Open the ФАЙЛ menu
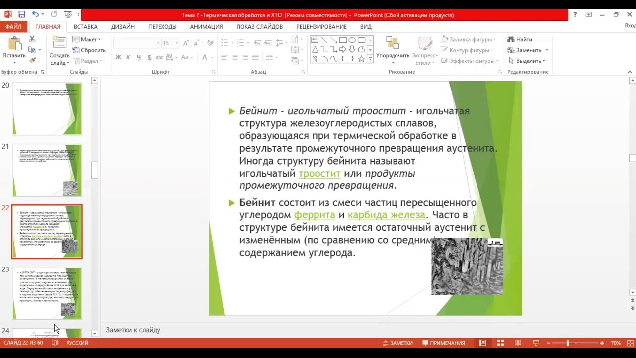The image size is (636, 358). tap(14, 27)
